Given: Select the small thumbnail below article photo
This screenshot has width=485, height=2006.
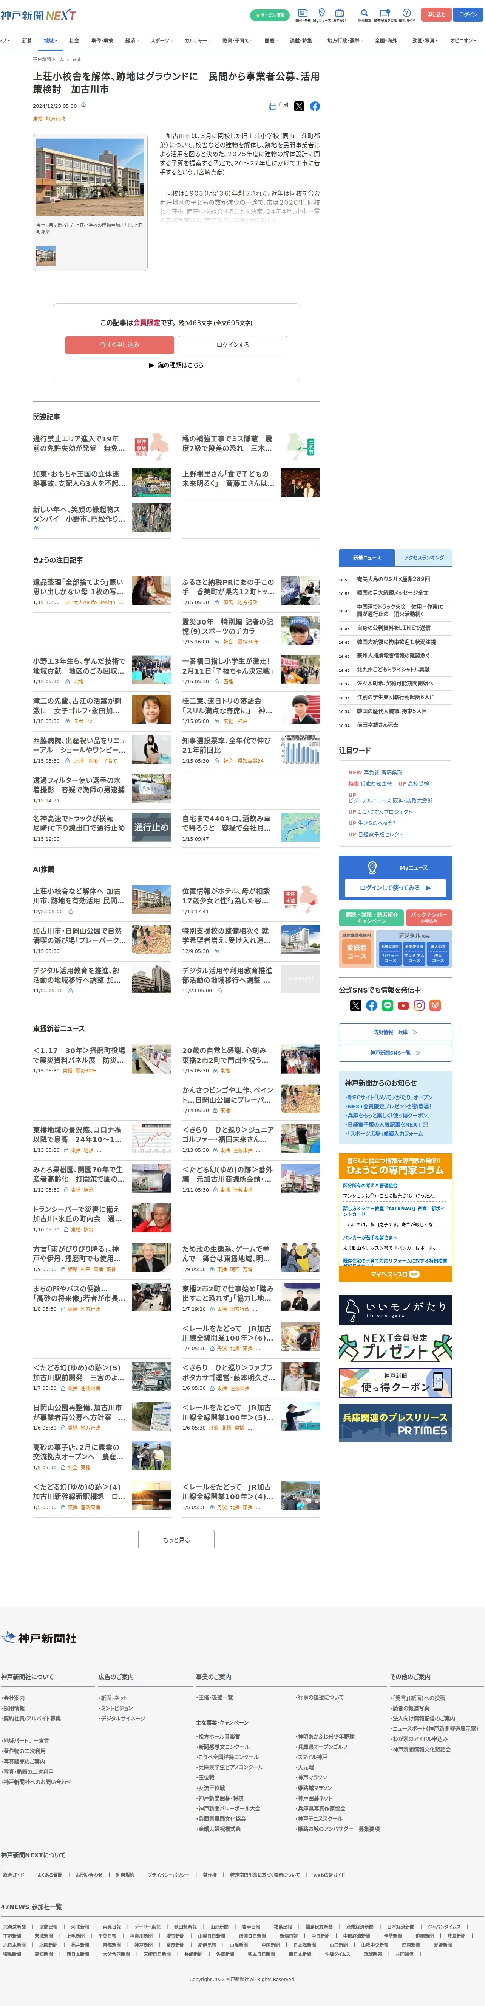Looking at the screenshot, I should pyautogui.click(x=46, y=255).
